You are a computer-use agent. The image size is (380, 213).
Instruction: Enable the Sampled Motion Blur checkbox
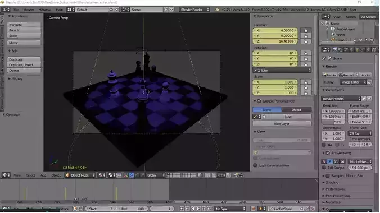click(x=328, y=176)
